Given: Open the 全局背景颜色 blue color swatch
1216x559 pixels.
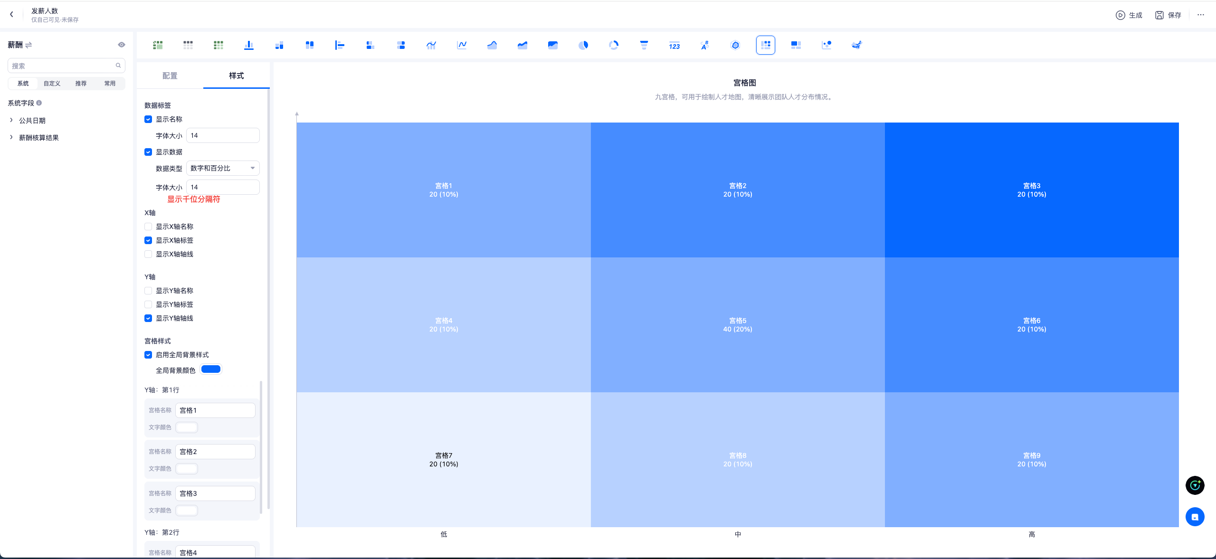Looking at the screenshot, I should 211,370.
